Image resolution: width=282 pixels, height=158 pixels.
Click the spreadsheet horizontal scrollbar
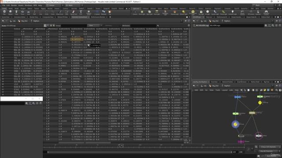[85, 143]
